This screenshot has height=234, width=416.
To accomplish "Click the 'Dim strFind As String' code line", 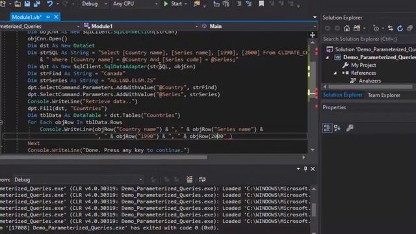I will 77,73.
